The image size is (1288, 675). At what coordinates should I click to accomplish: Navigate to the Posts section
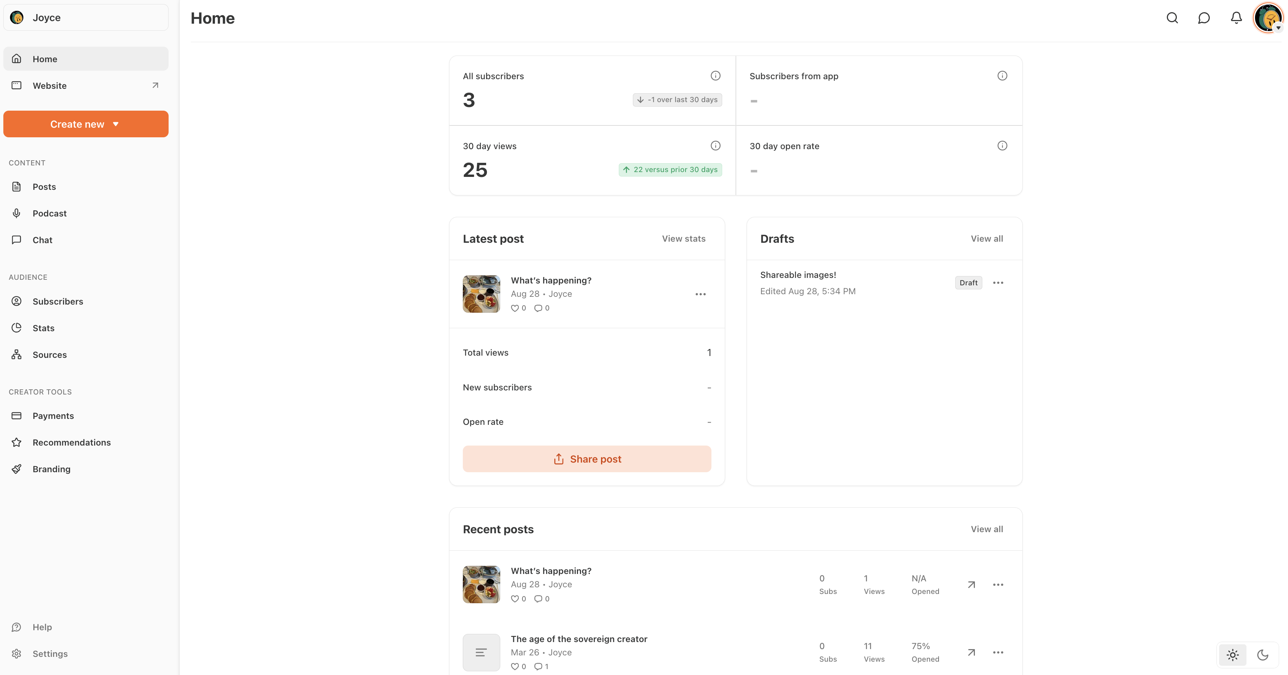coord(44,187)
